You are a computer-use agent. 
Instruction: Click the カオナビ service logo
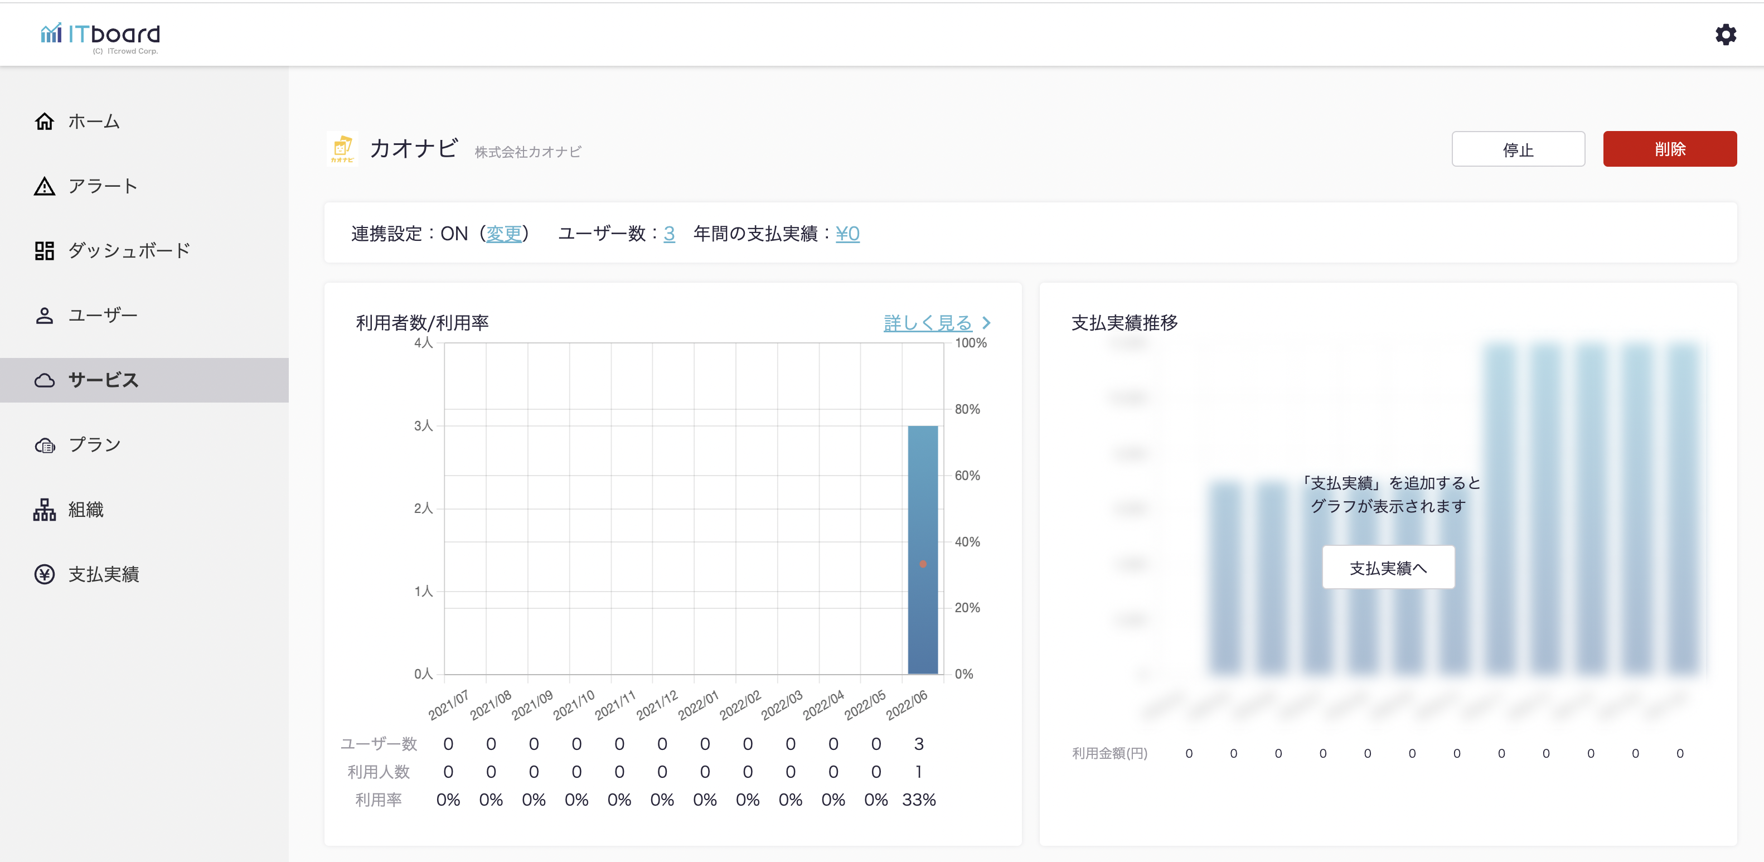(x=342, y=148)
